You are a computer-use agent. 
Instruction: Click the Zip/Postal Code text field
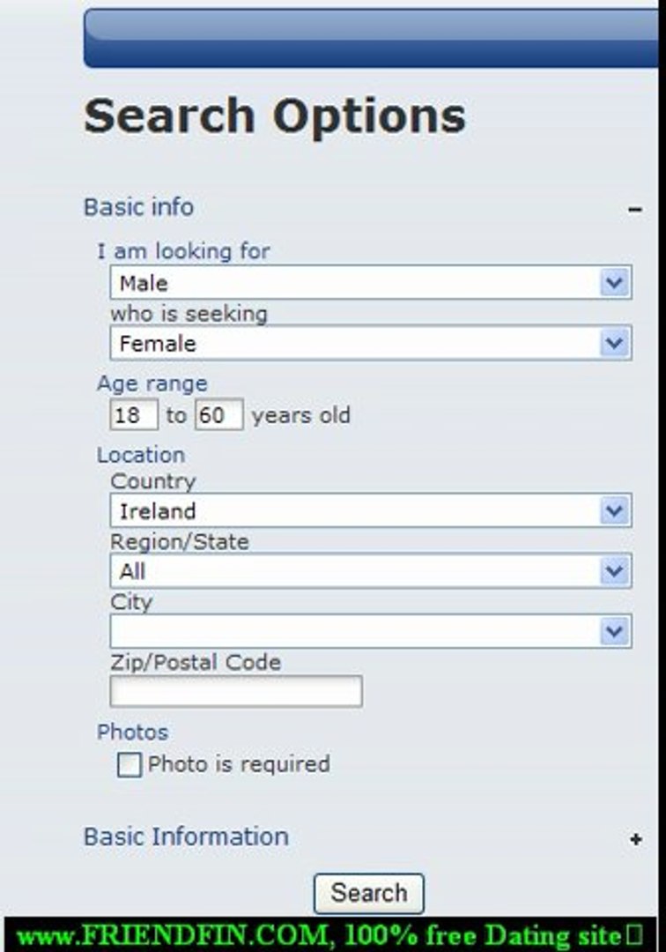[x=235, y=691]
